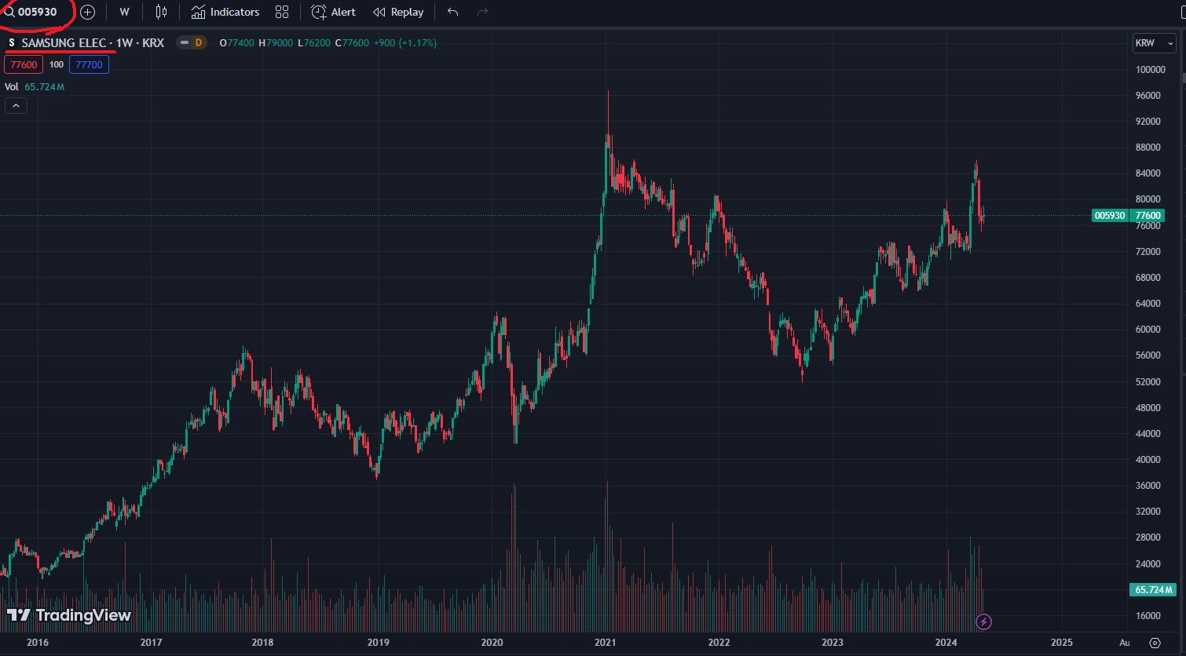Redo the last chart action
Viewport: 1186px width, 656px height.
482,12
